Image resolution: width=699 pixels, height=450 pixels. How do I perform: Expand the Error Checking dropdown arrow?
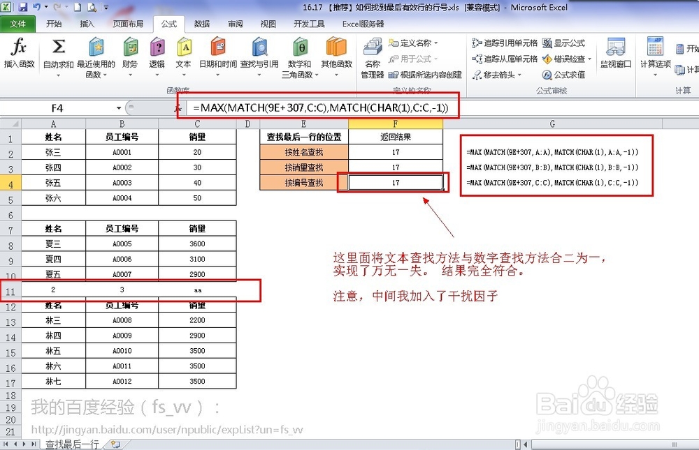589,59
